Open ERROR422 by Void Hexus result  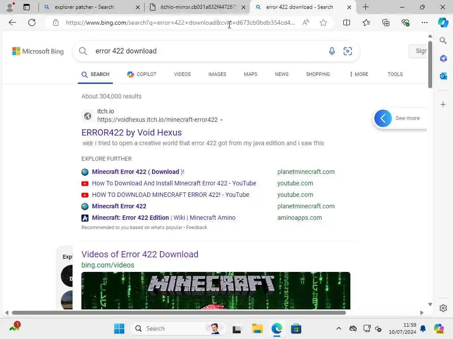(131, 132)
